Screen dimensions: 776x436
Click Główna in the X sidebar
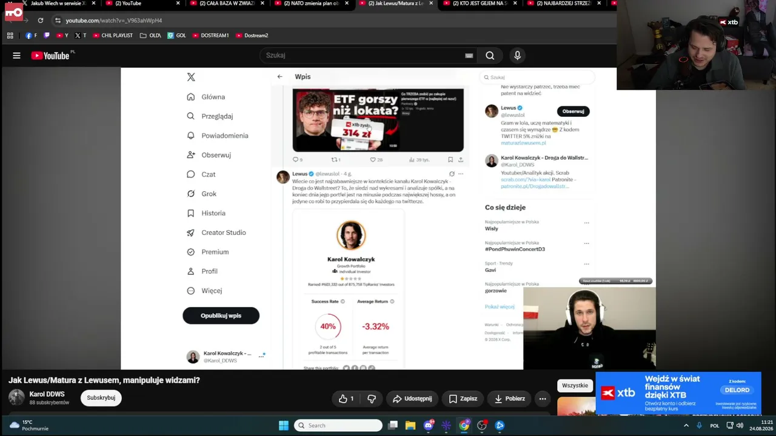tap(206, 97)
